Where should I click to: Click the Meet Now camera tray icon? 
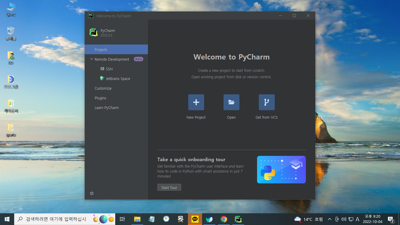coord(337,219)
